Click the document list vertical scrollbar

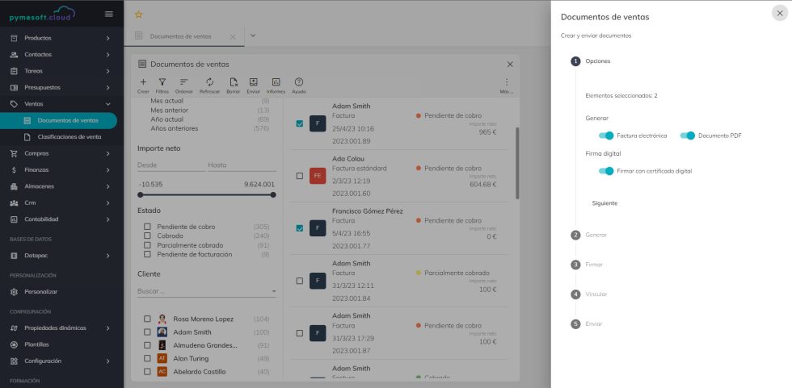click(516, 163)
